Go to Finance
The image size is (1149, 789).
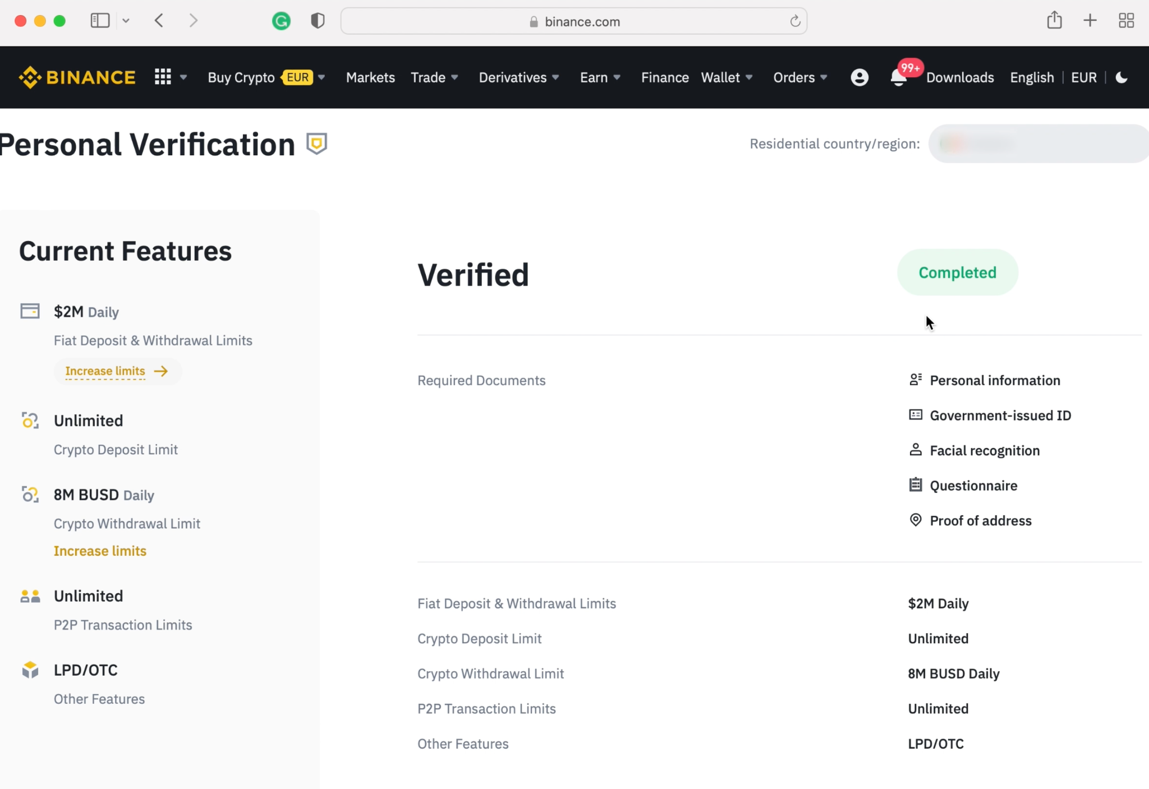[665, 77]
